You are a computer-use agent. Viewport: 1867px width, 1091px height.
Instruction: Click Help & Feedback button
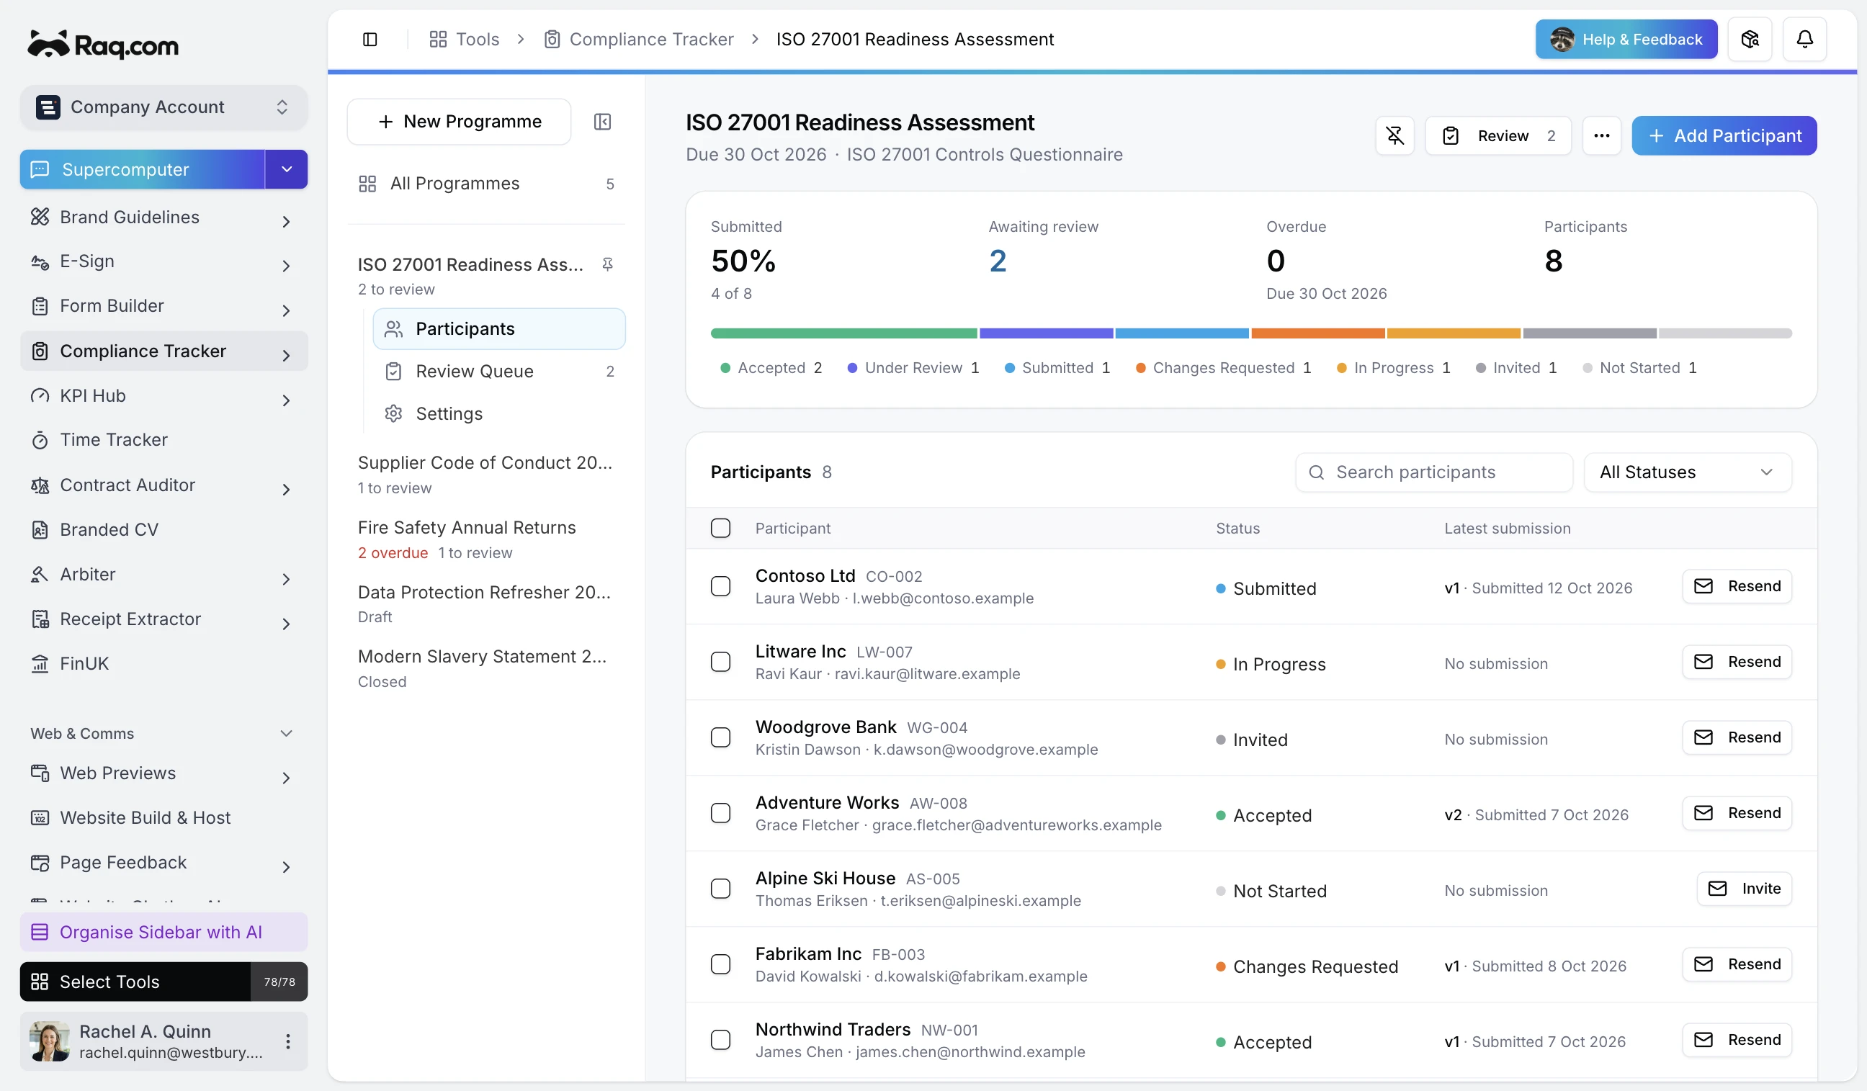[x=1626, y=40]
